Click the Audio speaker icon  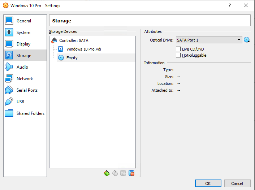[9, 67]
